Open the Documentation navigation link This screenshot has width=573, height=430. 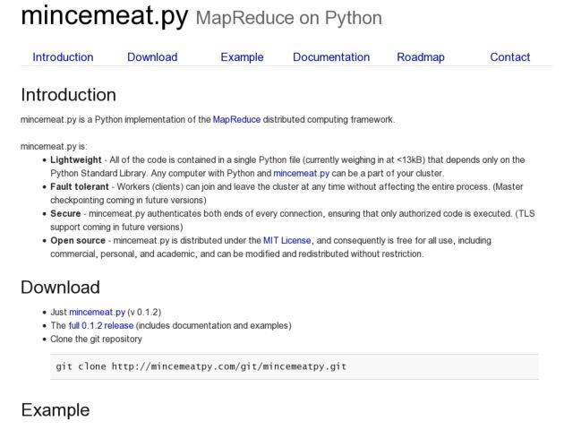tap(331, 57)
